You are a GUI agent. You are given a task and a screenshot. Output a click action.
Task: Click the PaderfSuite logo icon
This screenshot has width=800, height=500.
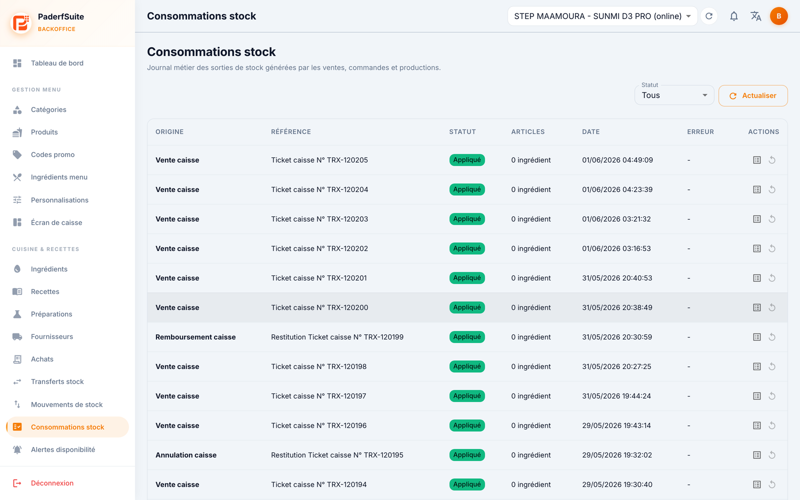pos(21,22)
